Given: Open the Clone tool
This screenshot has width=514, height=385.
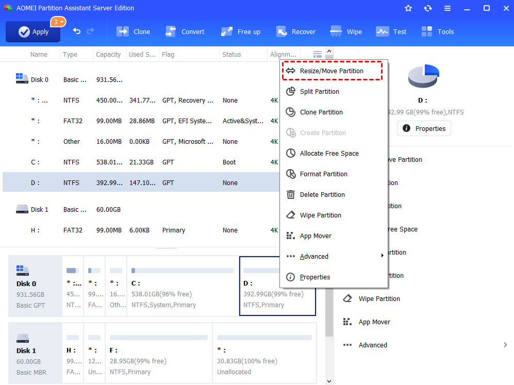Looking at the screenshot, I should (133, 32).
